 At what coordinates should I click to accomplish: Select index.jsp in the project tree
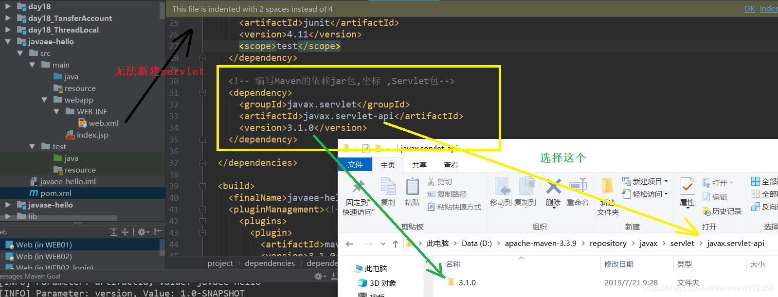[92, 135]
